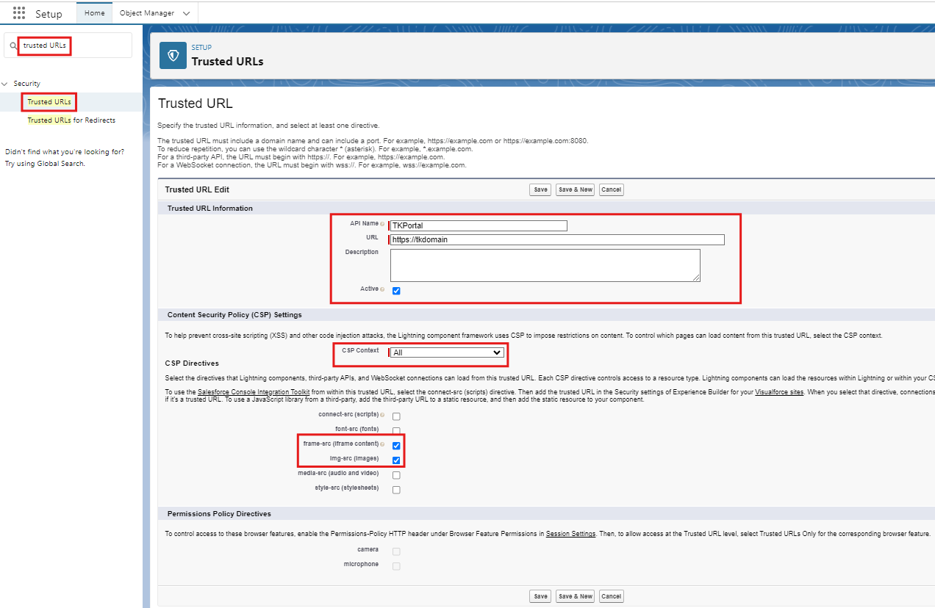Uncheck frame-src (iframe content) directive

[396, 446]
